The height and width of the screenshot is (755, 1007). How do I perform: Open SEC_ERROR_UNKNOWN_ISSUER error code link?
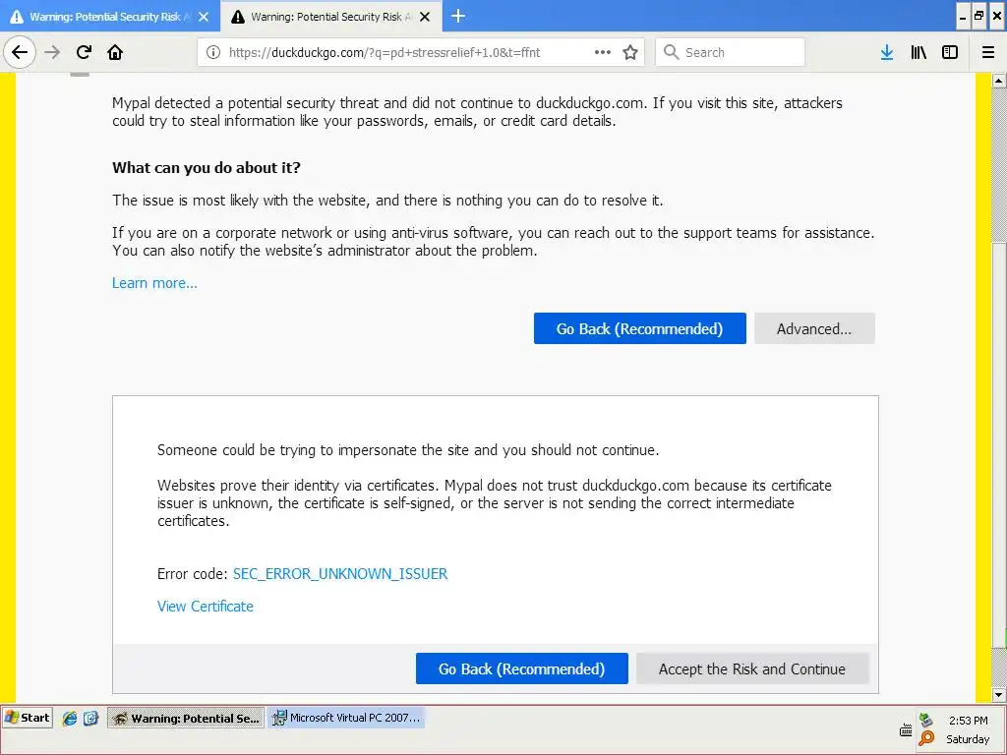pos(340,574)
